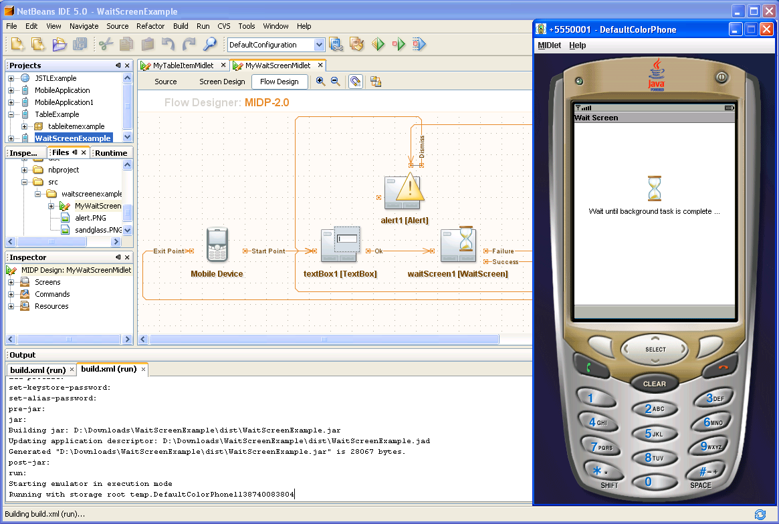Screen dimensions: 779x524
Task: Expand the Resources node in Inspector
Action: click(x=11, y=307)
